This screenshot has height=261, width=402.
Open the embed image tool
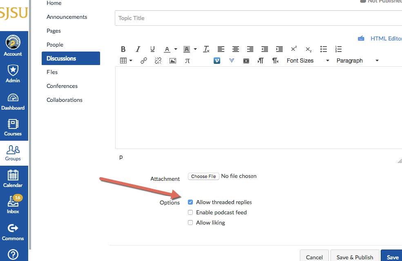[x=173, y=61]
